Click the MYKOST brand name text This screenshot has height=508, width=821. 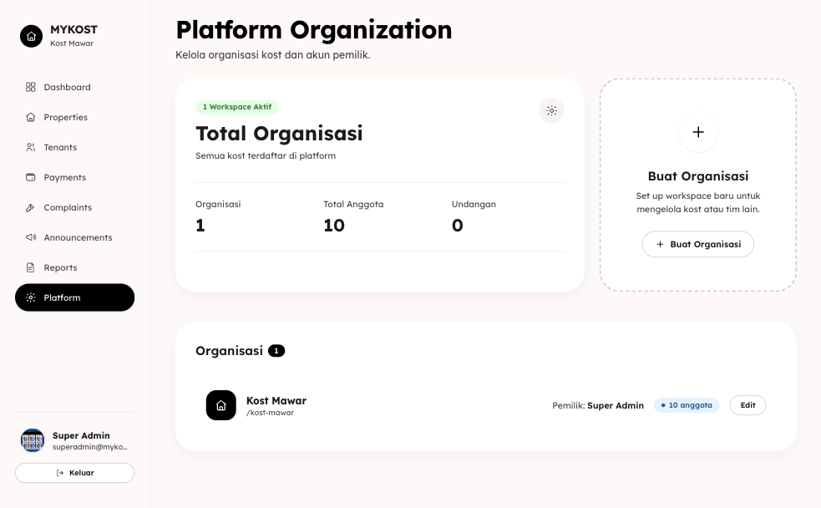(x=73, y=30)
